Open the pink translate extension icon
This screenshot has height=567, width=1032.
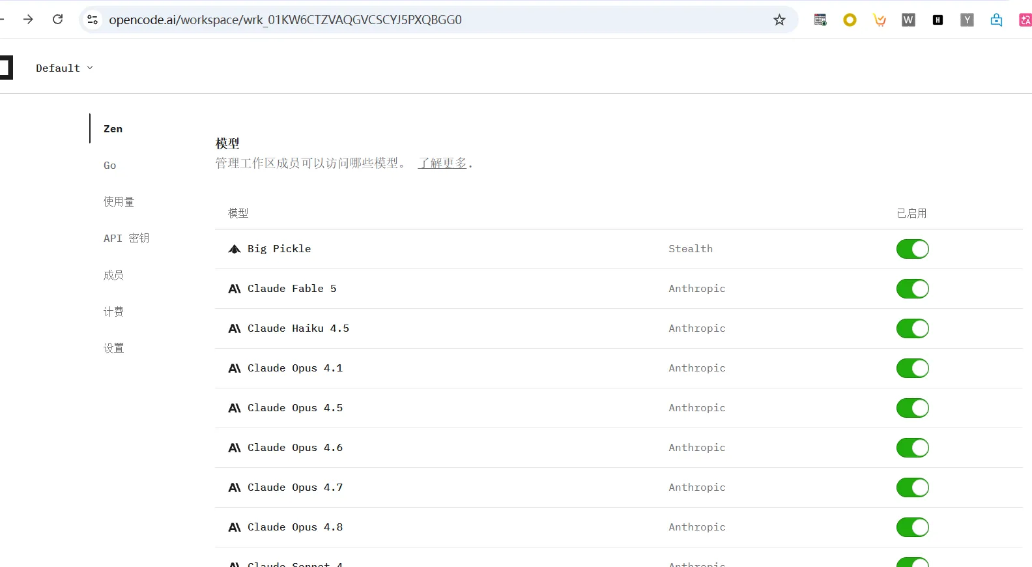tap(1025, 20)
